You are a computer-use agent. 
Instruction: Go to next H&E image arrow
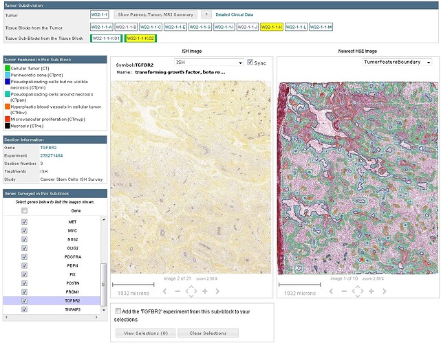[384, 291]
